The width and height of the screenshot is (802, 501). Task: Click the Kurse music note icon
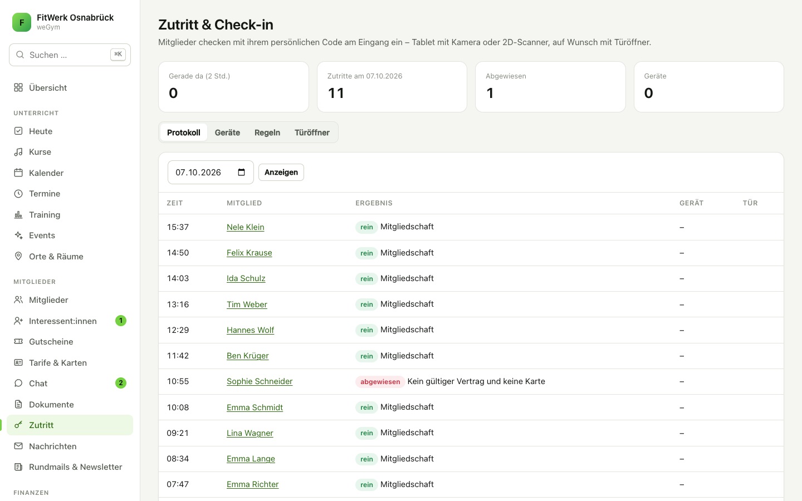point(18,152)
